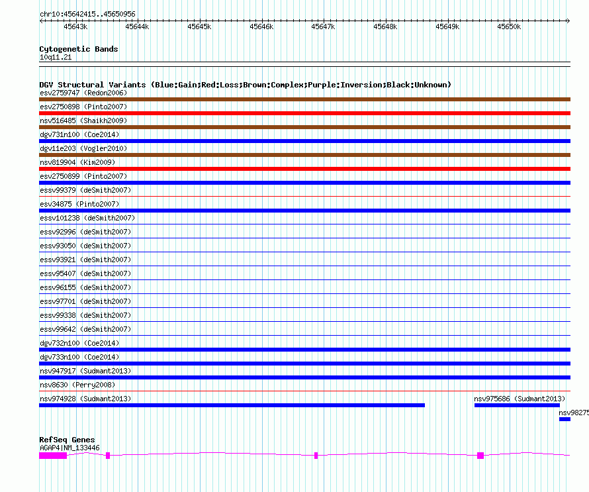Viewport: 589px width, 492px height.
Task: Click the RefSeq Genes track title
Action: 67,440
